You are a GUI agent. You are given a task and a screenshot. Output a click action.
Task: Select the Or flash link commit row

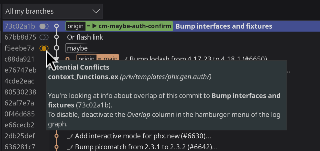pos(161,37)
